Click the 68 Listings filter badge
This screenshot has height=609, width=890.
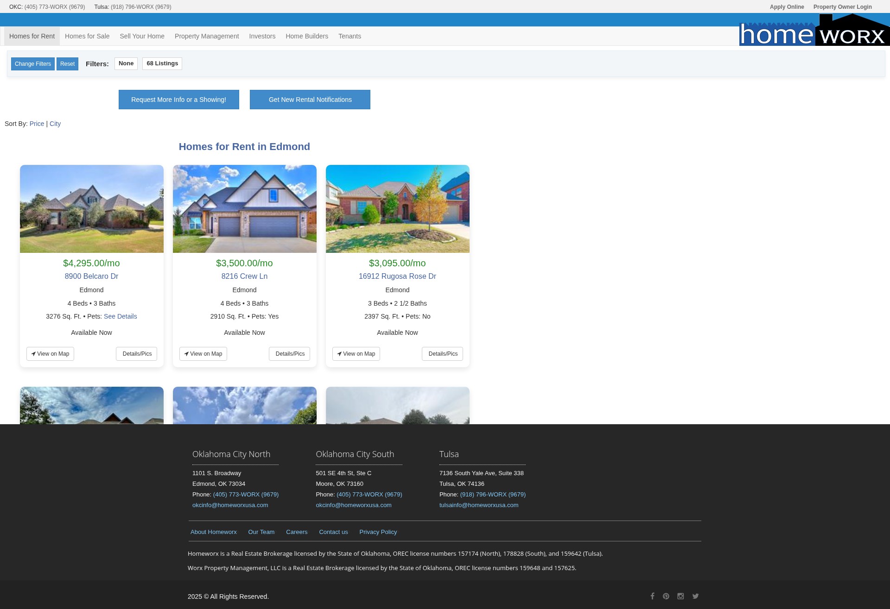pyautogui.click(x=162, y=63)
